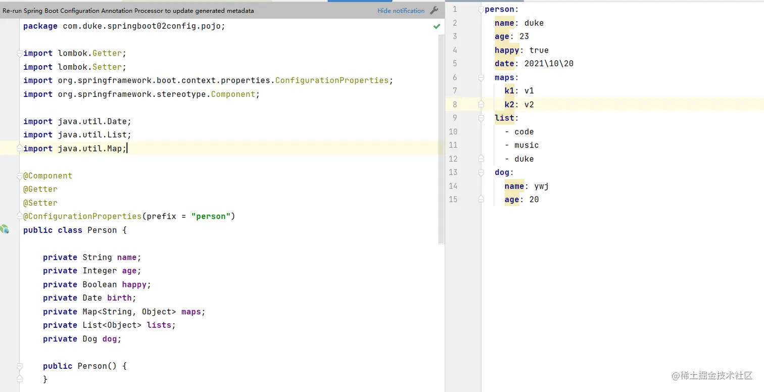This screenshot has width=764, height=392.
Task: Click the private Integer age field
Action: pyautogui.click(x=92, y=271)
